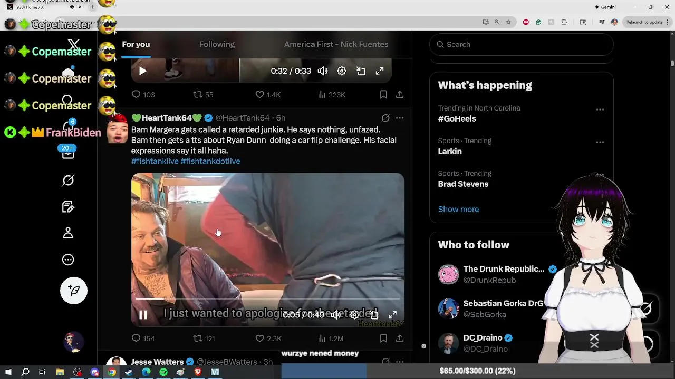Open Grok from the left sidebar
Screen dimensions: 675x379
pyautogui.click(x=68, y=181)
